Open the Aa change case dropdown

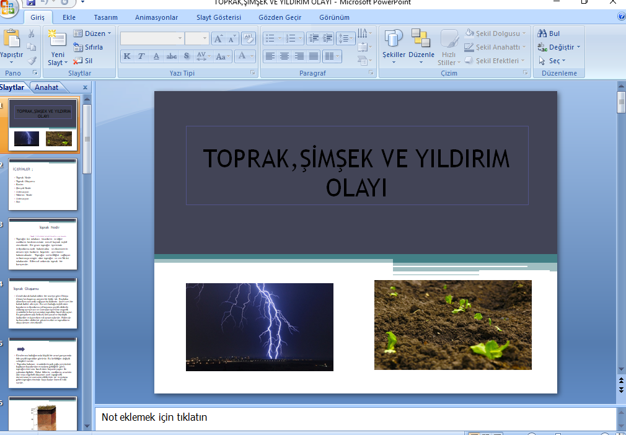pyautogui.click(x=223, y=56)
